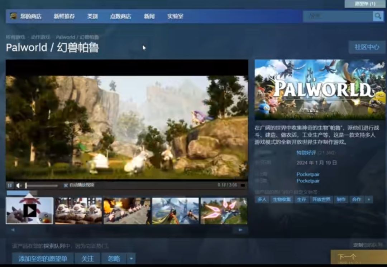Open the 新闻 menu item
The width and height of the screenshot is (387, 267).
click(x=149, y=16)
